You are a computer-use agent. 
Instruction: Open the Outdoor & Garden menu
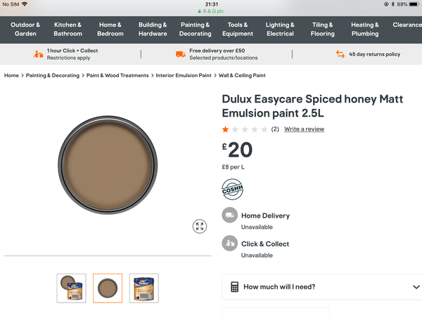25,29
